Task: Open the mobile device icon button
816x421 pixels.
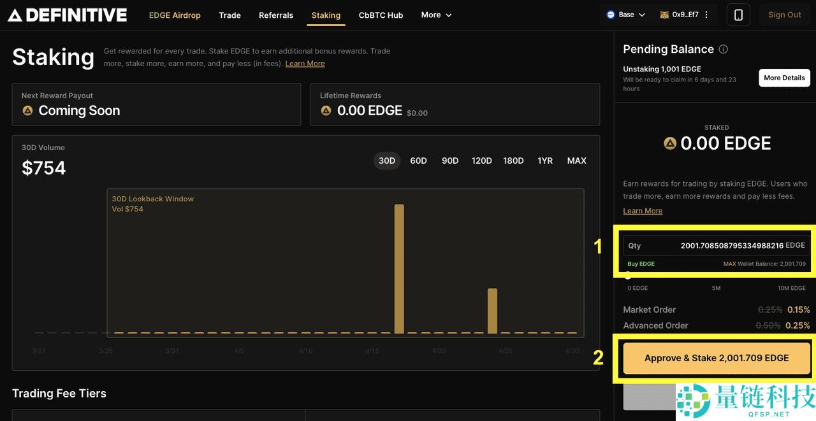Action: [738, 15]
